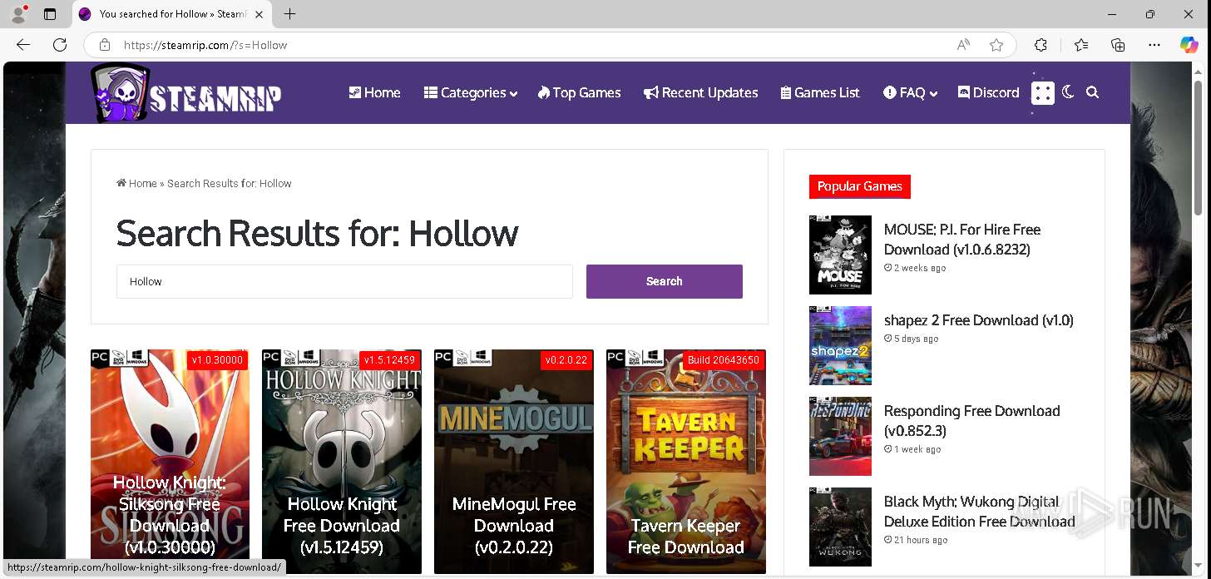Click the page vertical scrollbar thumb
The height and width of the screenshot is (579, 1211).
point(1199,150)
